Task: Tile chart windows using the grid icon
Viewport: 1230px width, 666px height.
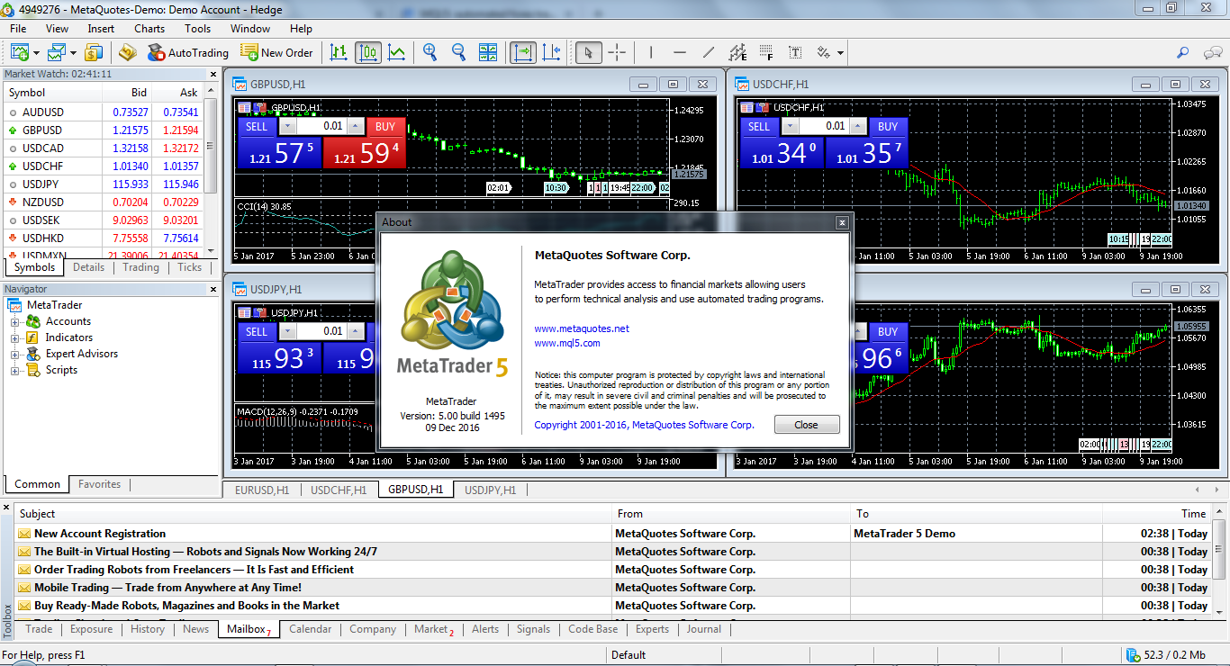Action: click(487, 52)
